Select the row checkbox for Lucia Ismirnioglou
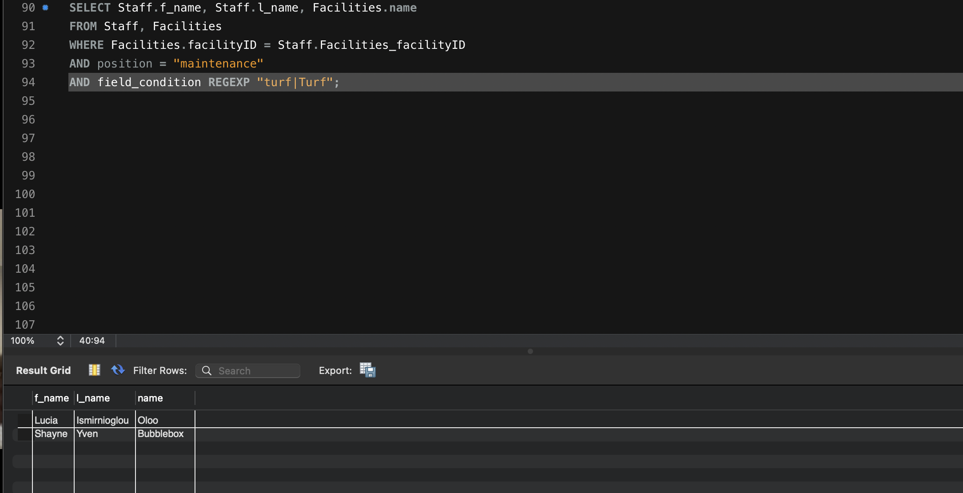The height and width of the screenshot is (493, 963). [x=24, y=420]
